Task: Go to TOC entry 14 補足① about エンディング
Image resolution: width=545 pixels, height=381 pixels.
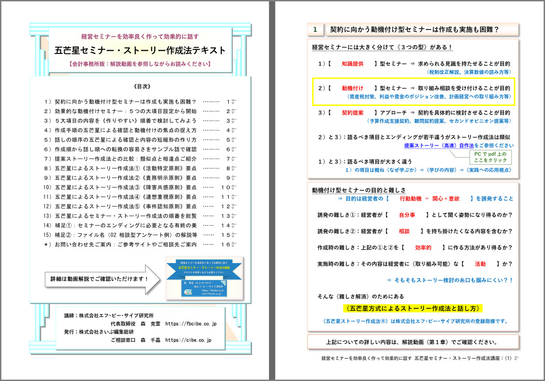Action: (x=121, y=225)
